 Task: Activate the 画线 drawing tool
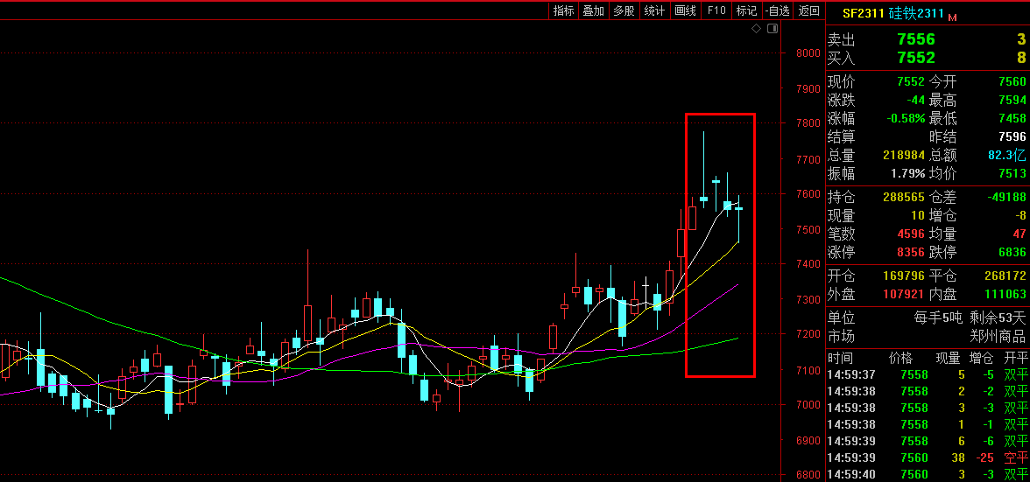point(685,10)
